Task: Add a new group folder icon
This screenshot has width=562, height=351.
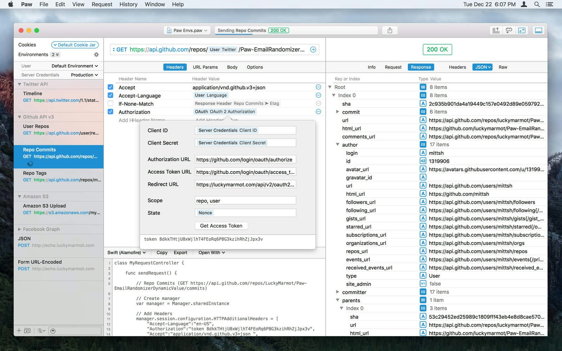Action: tap(27, 331)
